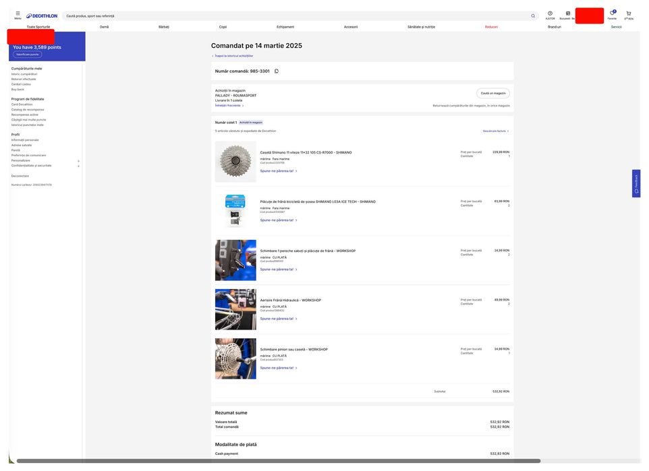649x471 pixels.
Task: Open Parolă link in sidebar
Action: pyautogui.click(x=16, y=150)
